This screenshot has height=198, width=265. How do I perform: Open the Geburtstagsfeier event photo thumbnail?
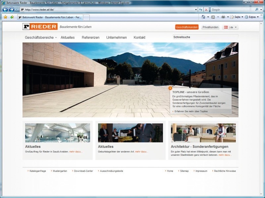pyautogui.click(x=131, y=133)
